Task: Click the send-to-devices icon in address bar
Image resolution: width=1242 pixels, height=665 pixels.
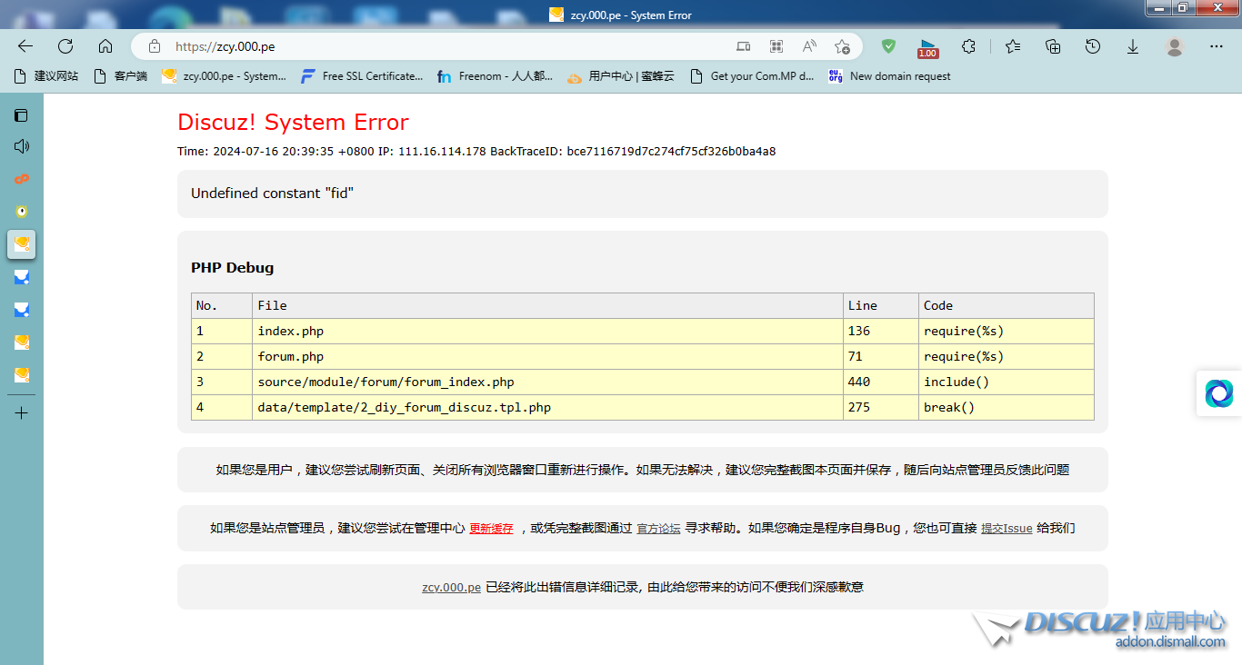Action: point(744,46)
